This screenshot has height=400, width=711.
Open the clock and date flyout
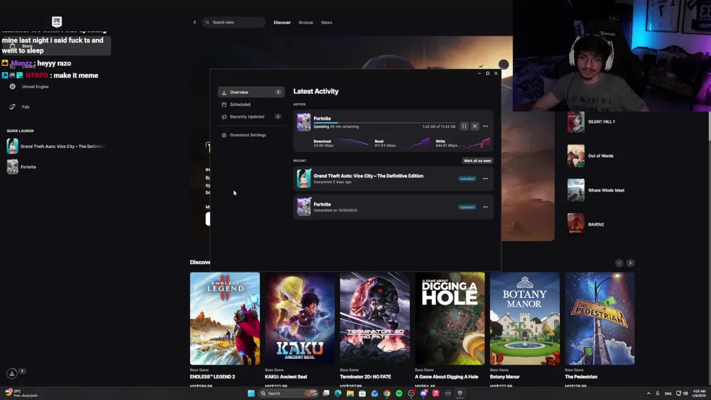click(x=699, y=393)
